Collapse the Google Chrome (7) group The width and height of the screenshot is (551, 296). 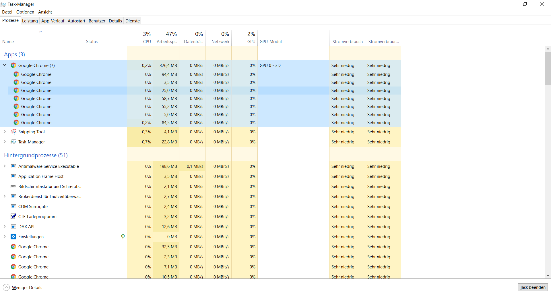click(5, 65)
